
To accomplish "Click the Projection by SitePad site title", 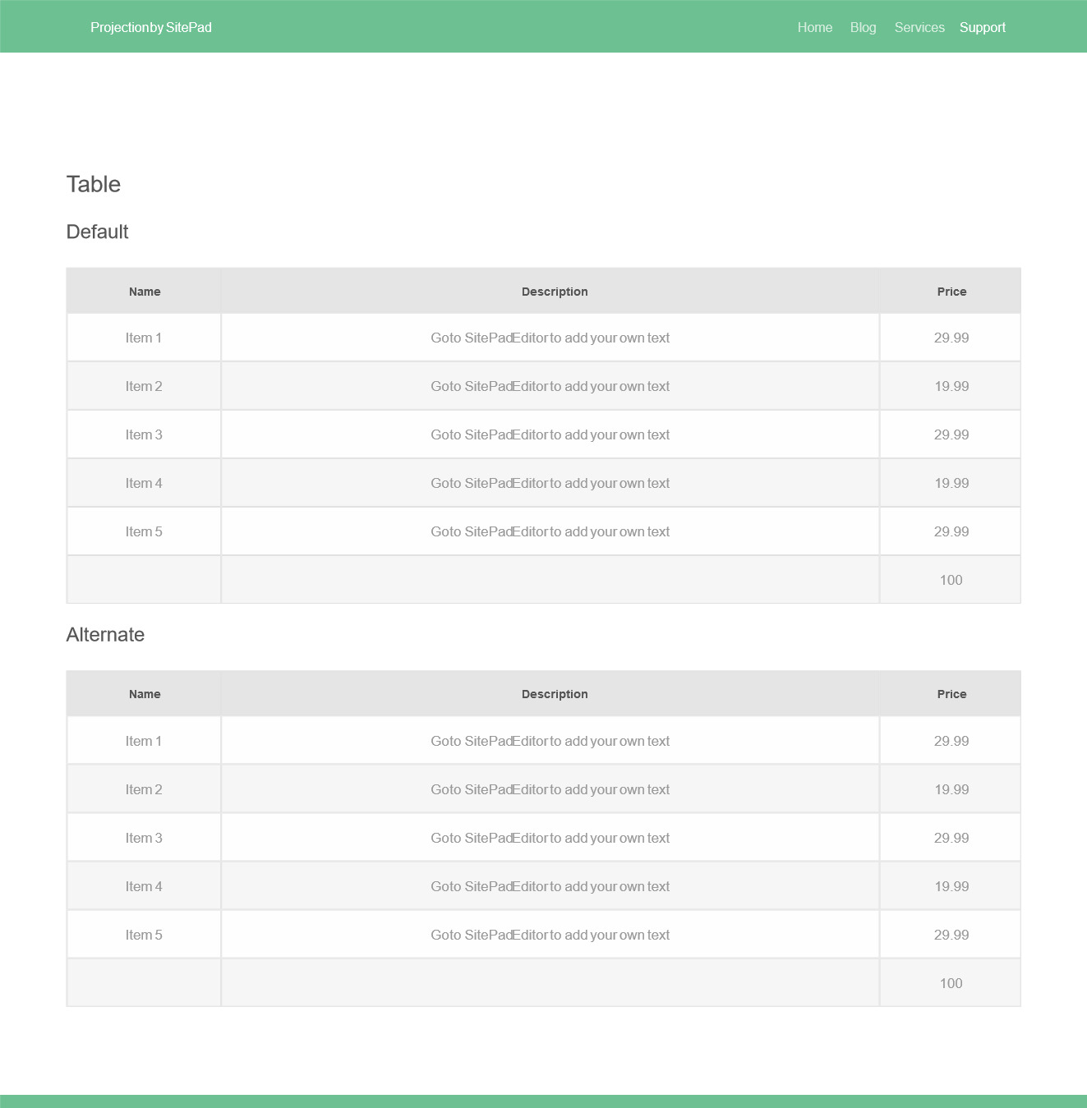I will coord(151,27).
